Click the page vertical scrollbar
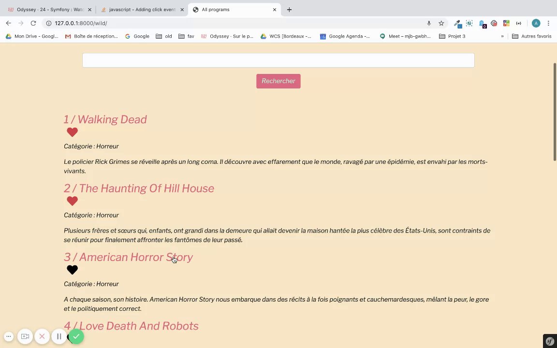 555,112
